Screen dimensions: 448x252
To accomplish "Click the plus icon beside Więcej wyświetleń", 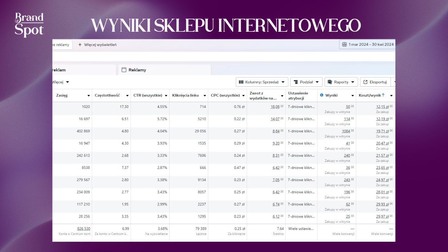I will coord(80,45).
